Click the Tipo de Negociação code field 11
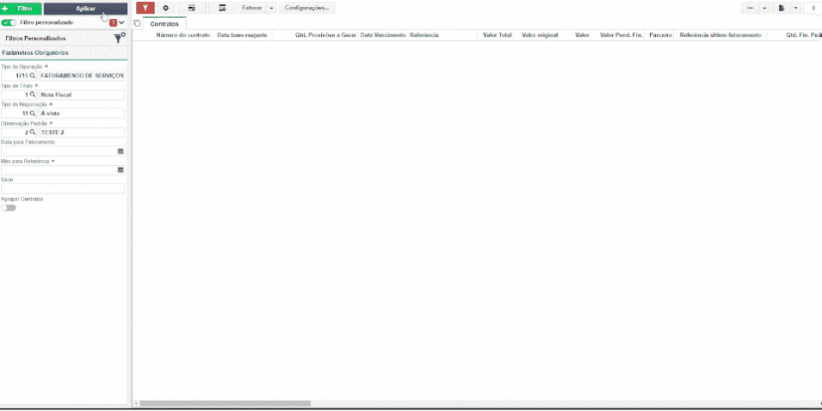 (x=20, y=113)
